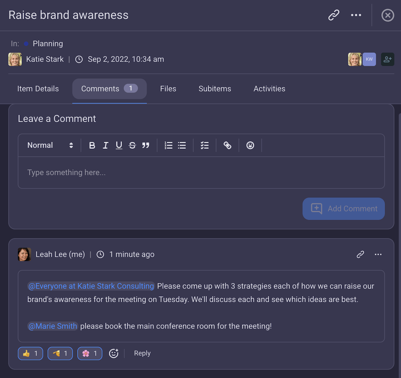This screenshot has height=378, width=401.
Task: Toggle the flower reaction on the comment
Action: (90, 353)
